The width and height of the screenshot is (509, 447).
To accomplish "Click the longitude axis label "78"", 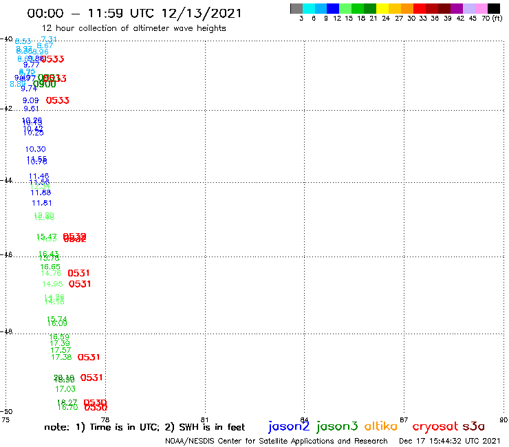I will (105, 419).
